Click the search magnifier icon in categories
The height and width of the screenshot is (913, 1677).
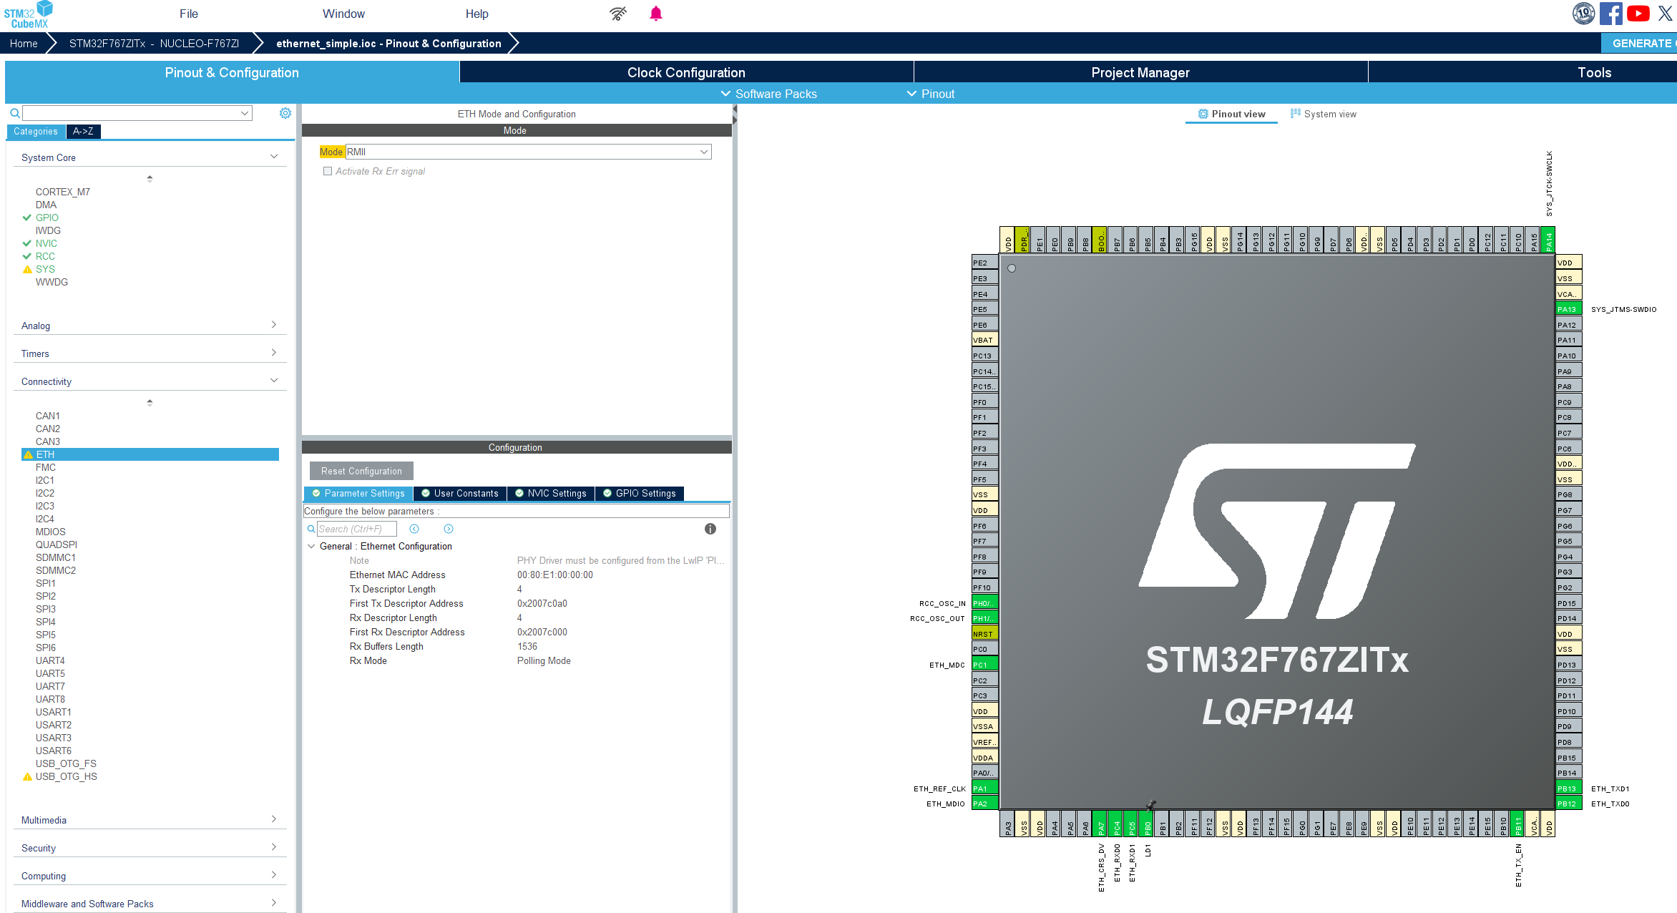14,113
